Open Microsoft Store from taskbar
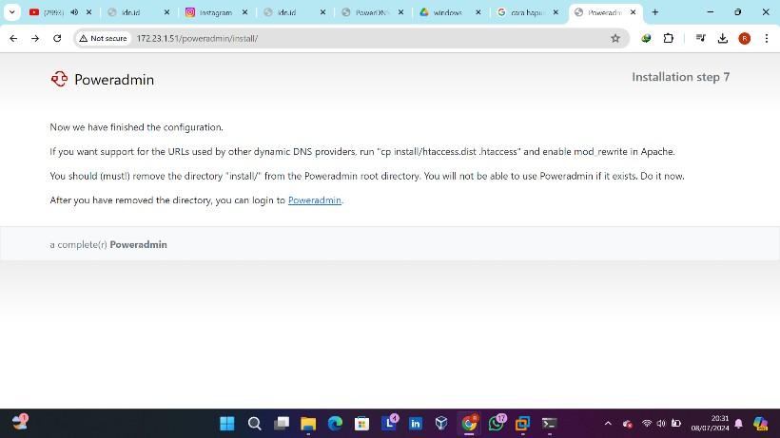This screenshot has width=780, height=438. click(x=361, y=424)
